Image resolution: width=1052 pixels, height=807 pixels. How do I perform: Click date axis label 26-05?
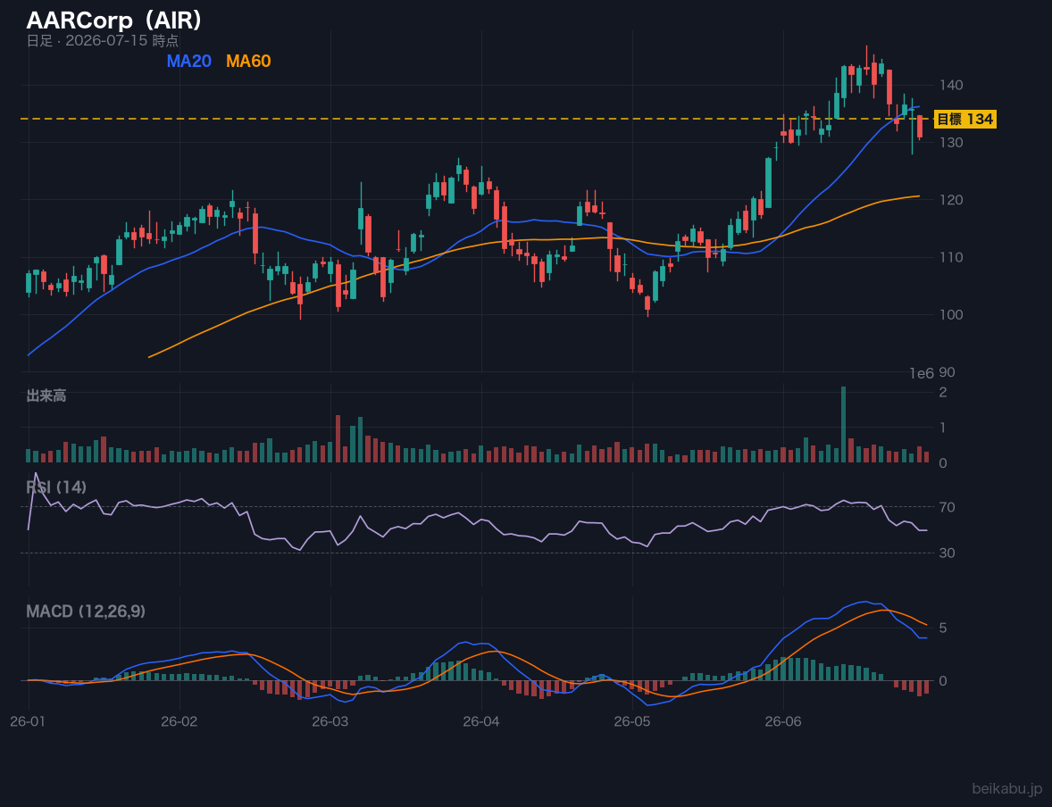(x=632, y=722)
